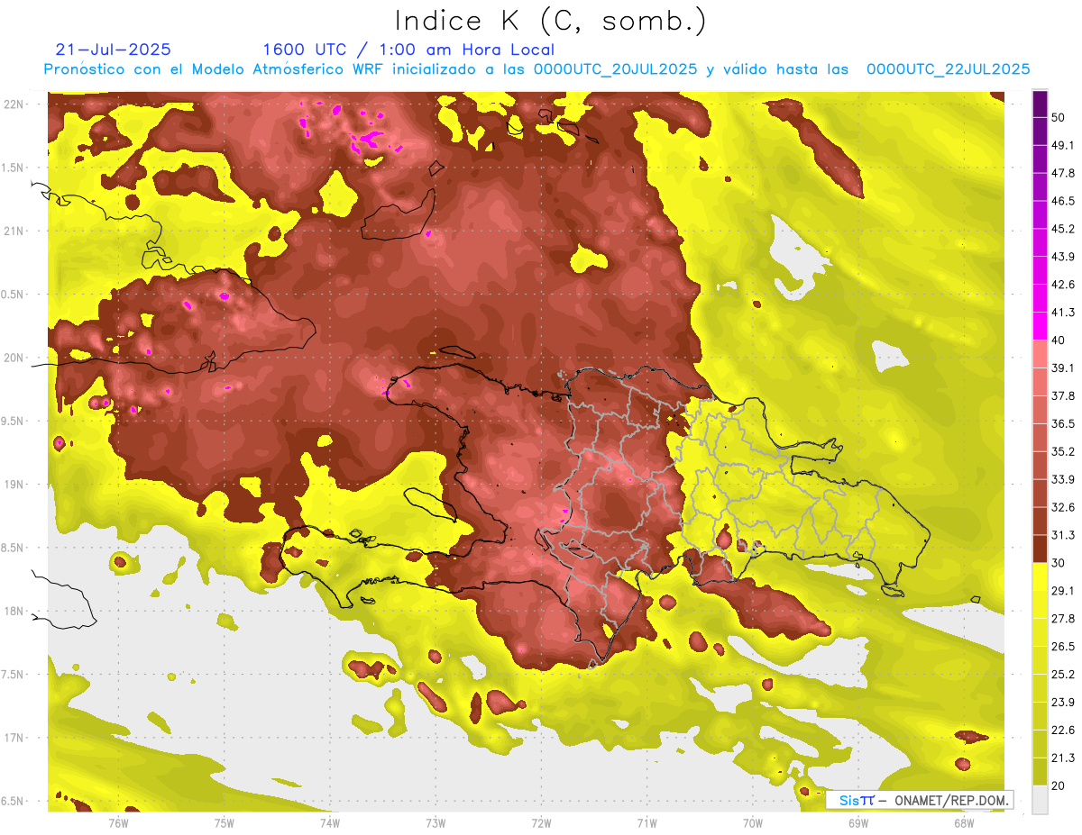The width and height of the screenshot is (1082, 835).
Task: Click the colorbar value "43.9"
Action: tap(1063, 257)
